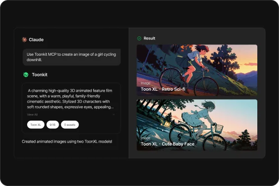Click the green Result checkmark icon
279x186 pixels.
click(139, 38)
